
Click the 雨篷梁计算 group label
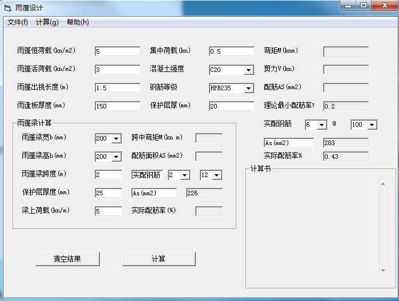[x=34, y=123]
